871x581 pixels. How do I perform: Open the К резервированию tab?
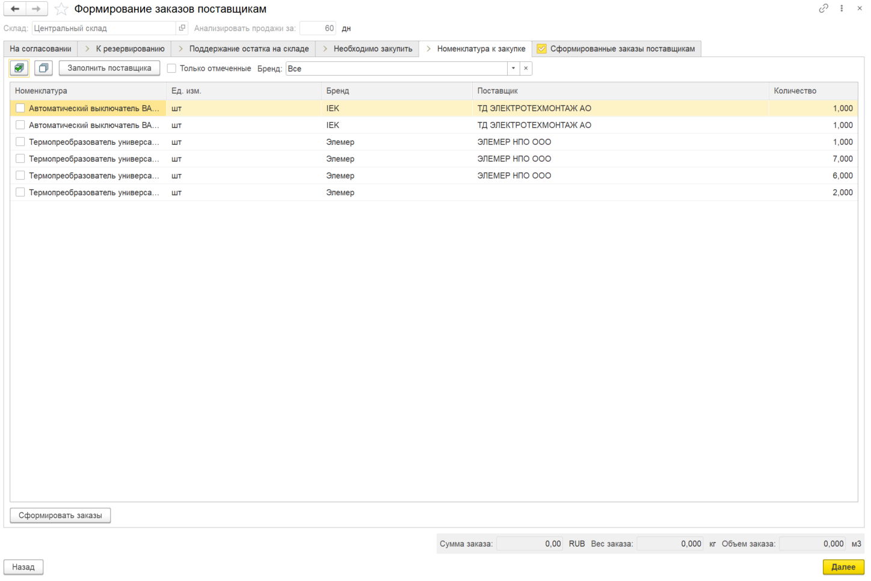[125, 49]
